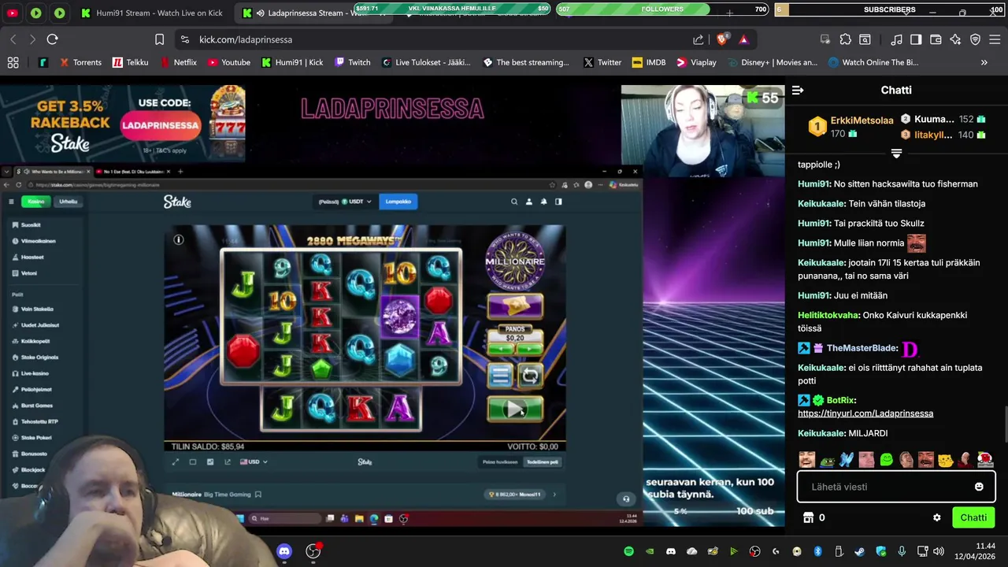This screenshot has height=567, width=1008.
Task: Open the Twitch bookmark
Action: pyautogui.click(x=352, y=62)
